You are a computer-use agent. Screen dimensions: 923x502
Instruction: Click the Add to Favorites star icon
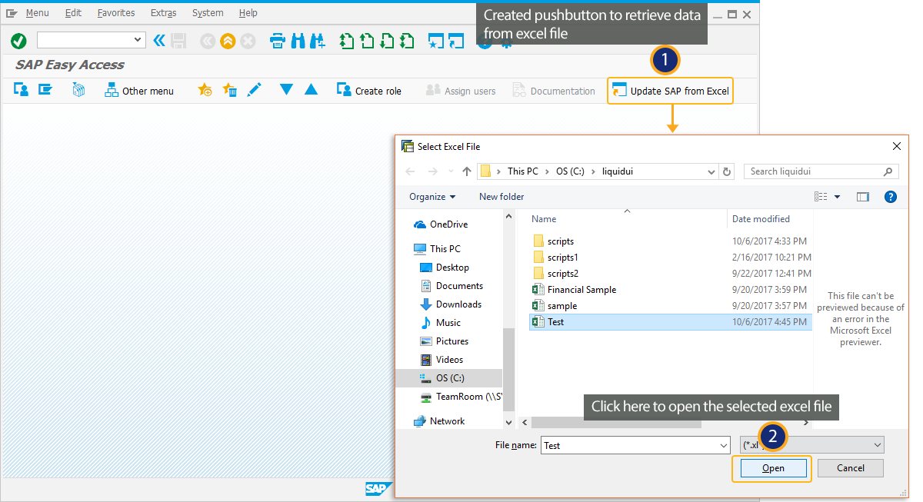[x=205, y=90]
